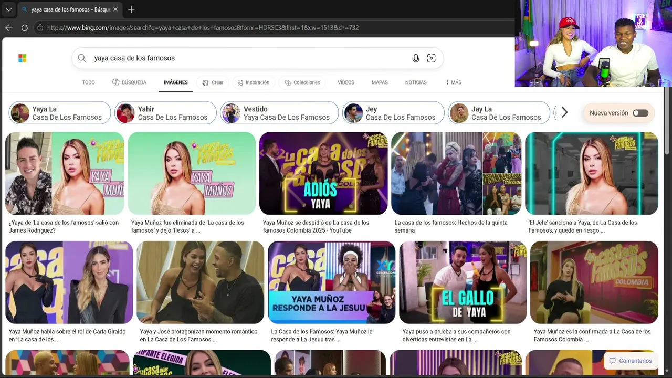Viewport: 672px width, 378px height.
Task: Switch to the NOTICIAS tab
Action: click(416, 82)
